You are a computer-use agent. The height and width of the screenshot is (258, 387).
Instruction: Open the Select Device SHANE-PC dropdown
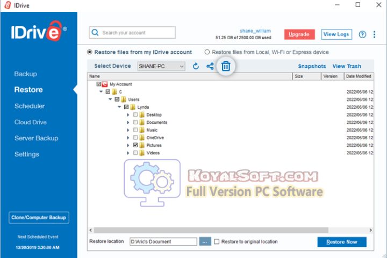(161, 66)
